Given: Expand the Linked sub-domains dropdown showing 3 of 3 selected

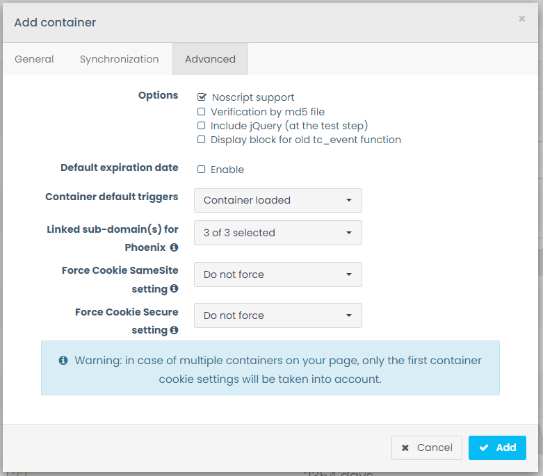Looking at the screenshot, I should point(277,233).
